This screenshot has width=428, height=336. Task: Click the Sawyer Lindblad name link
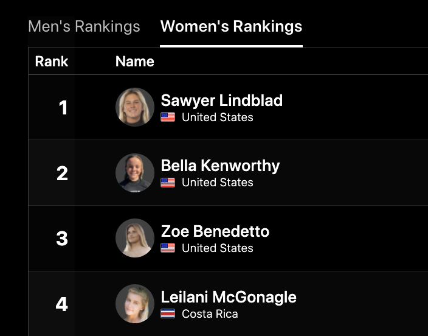click(x=221, y=100)
